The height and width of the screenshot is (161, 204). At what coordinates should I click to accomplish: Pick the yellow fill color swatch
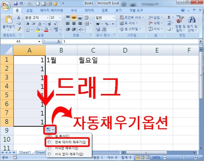tap(37, 30)
